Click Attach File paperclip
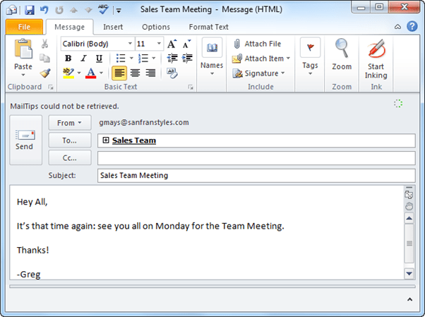425x317 pixels. pos(257,44)
